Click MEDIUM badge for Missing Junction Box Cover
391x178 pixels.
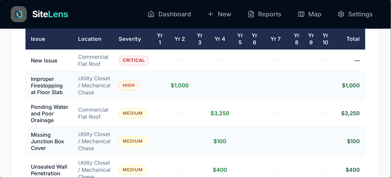click(133, 141)
